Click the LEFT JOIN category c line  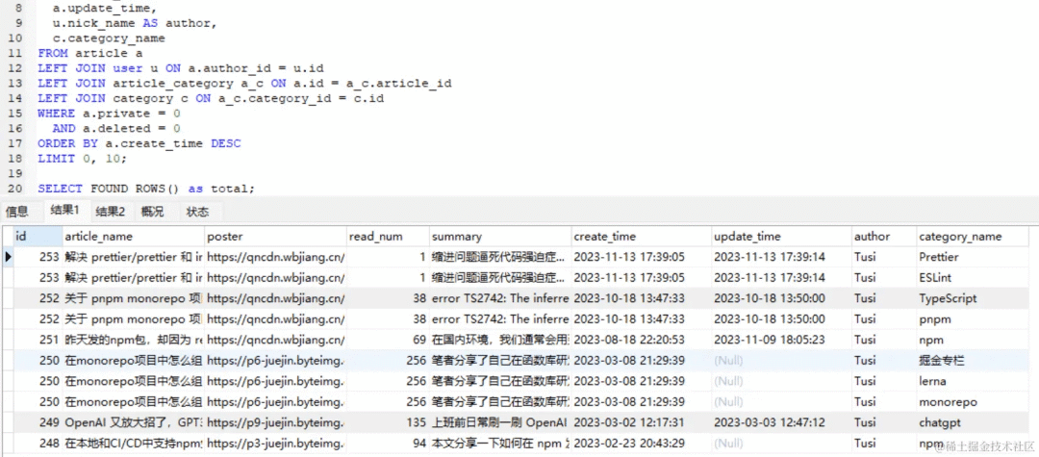[x=211, y=99]
